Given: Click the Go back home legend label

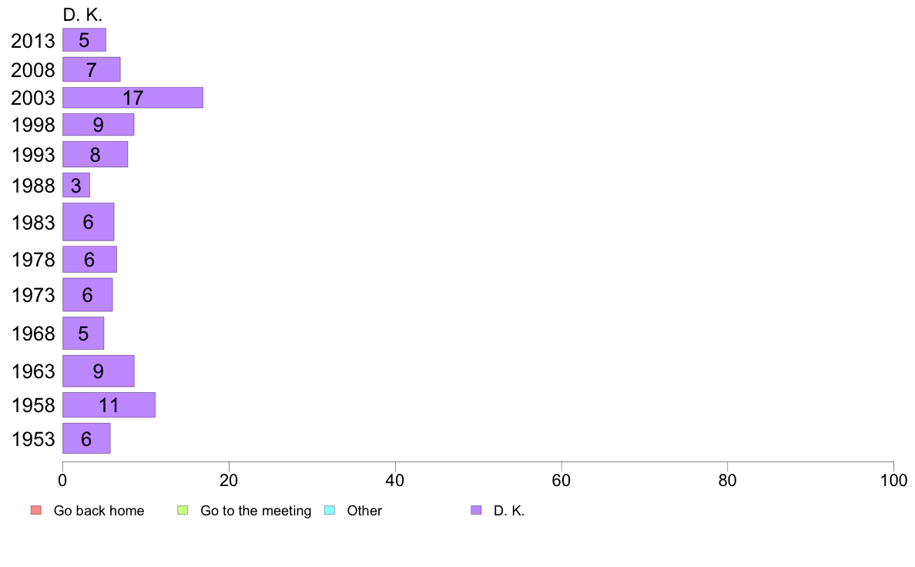Looking at the screenshot, I should 99,510.
